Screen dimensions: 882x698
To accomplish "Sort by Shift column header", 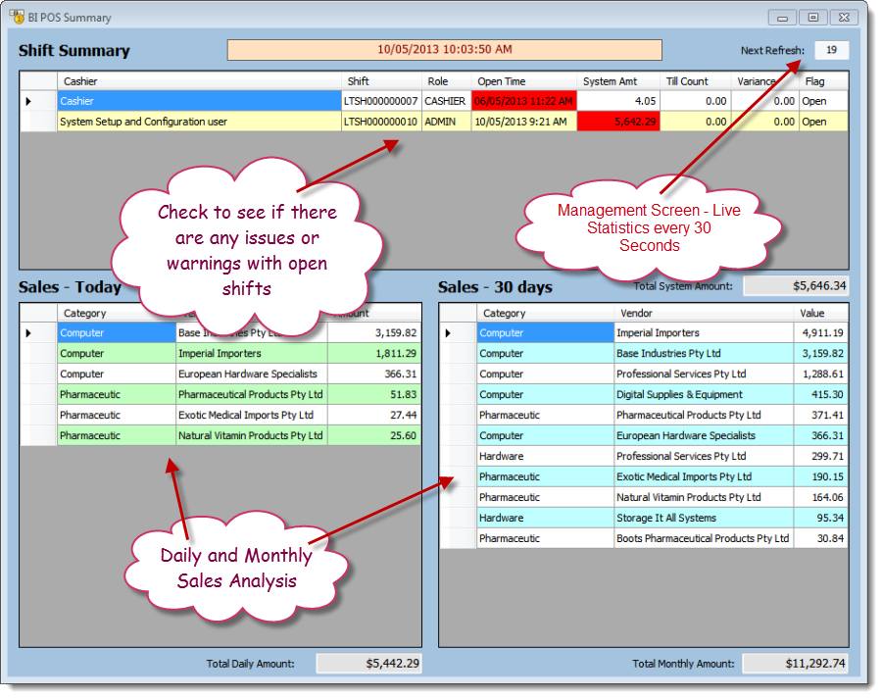I will click(381, 81).
